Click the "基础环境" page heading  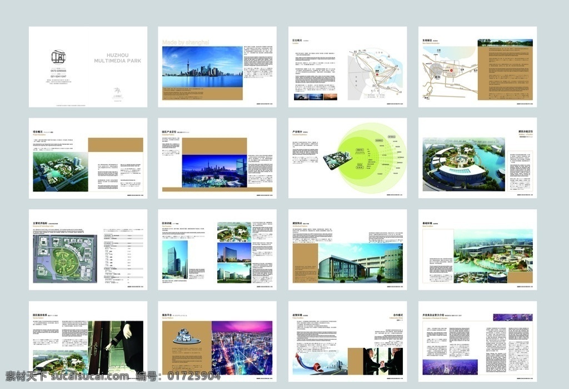[427, 223]
